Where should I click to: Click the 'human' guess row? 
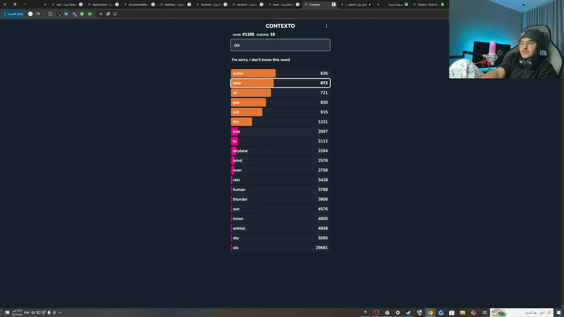280,189
